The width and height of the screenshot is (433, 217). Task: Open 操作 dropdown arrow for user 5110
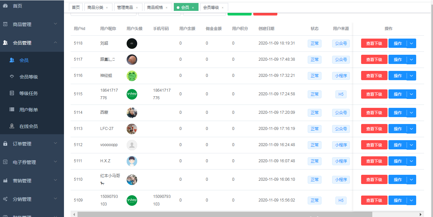pos(412,180)
